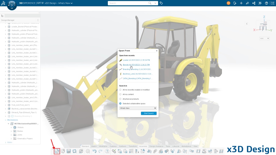The height and width of the screenshot is (155, 276).
Task: Switch to the Design Guidance tab
Action: pyautogui.click(x=156, y=146)
